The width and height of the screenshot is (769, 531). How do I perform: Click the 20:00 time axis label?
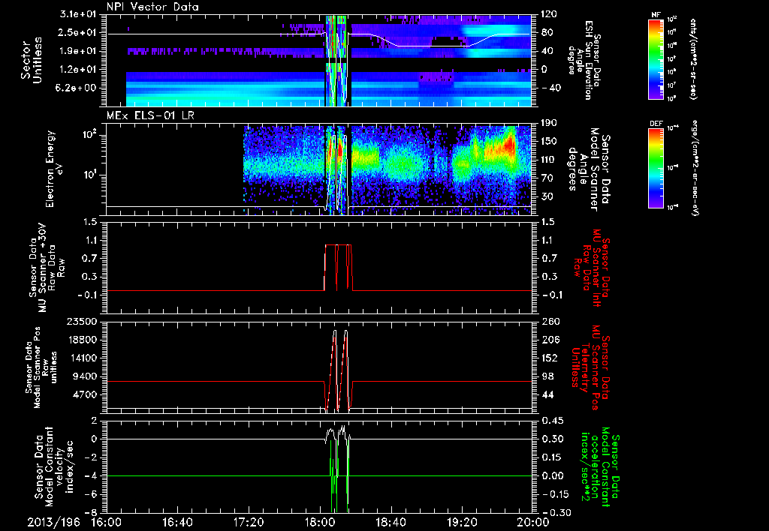(532, 521)
